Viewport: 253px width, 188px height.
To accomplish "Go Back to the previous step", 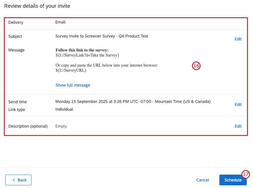I will [18, 180].
